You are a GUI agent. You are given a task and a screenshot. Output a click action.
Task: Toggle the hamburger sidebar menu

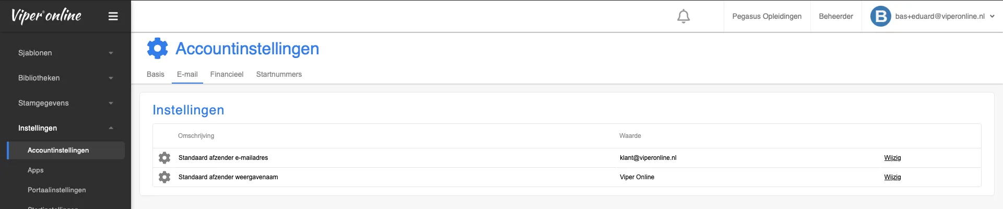coord(113,16)
